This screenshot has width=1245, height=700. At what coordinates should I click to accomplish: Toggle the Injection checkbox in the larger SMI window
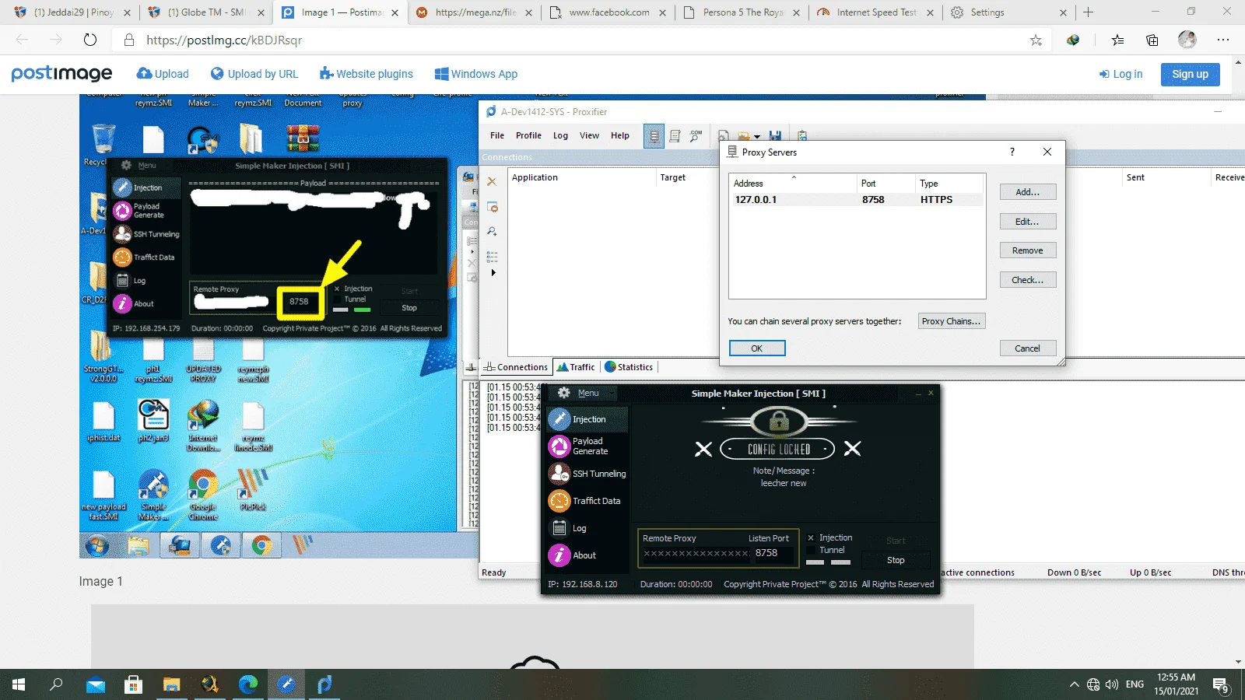pos(811,538)
